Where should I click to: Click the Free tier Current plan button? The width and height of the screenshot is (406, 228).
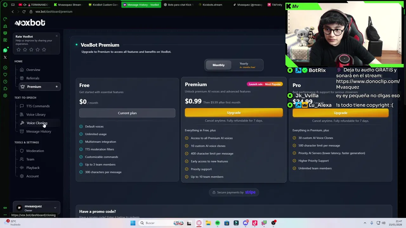tap(127, 113)
